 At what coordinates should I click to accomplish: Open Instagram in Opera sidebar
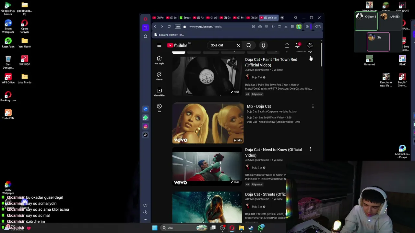coord(145,126)
